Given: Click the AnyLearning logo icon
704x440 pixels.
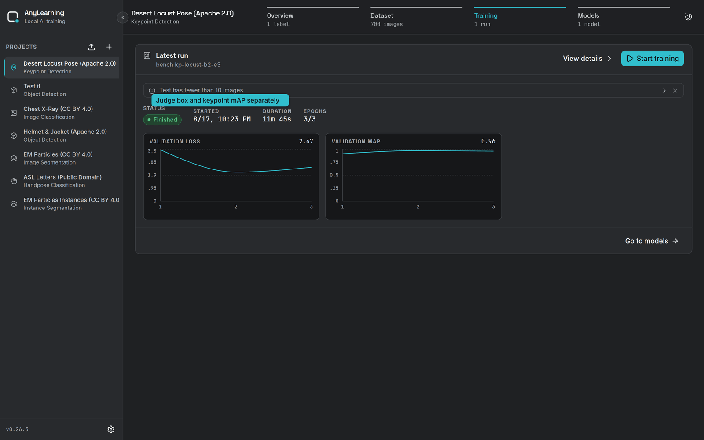Looking at the screenshot, I should [13, 17].
